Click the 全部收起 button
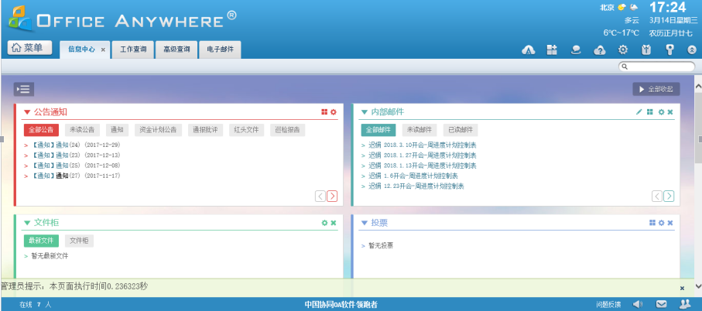 [x=656, y=89]
